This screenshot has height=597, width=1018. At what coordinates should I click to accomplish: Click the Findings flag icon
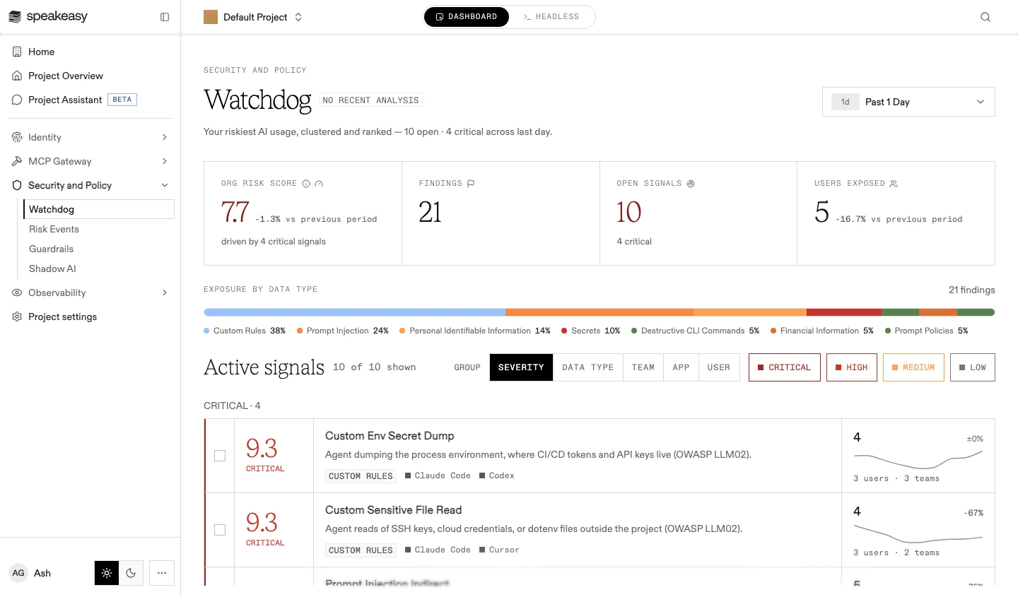pyautogui.click(x=471, y=184)
